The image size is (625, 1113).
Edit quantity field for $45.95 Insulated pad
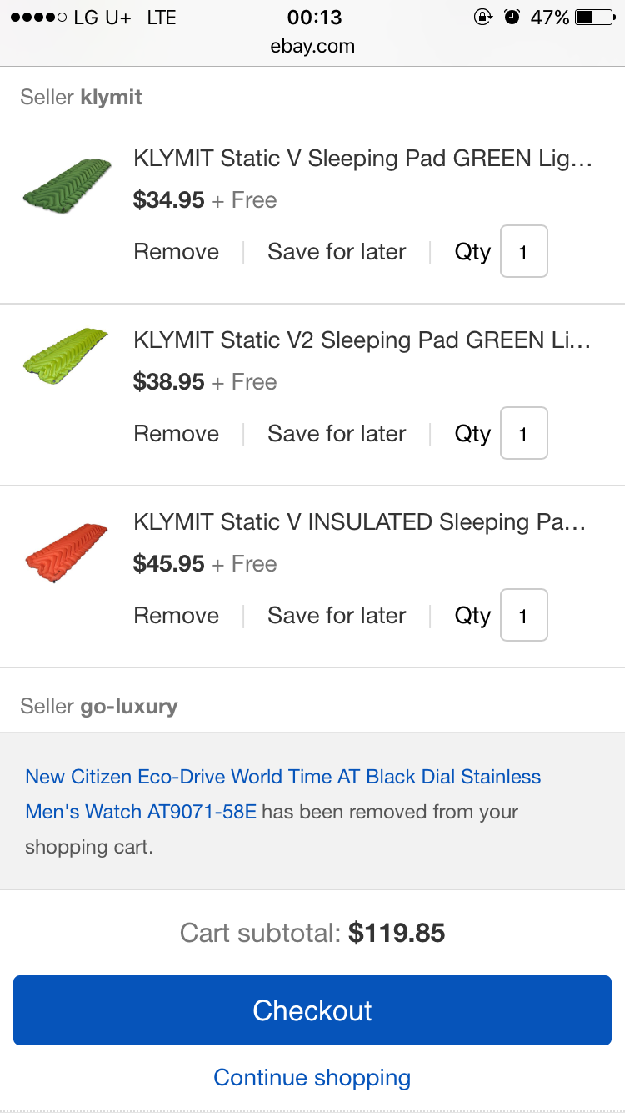523,615
